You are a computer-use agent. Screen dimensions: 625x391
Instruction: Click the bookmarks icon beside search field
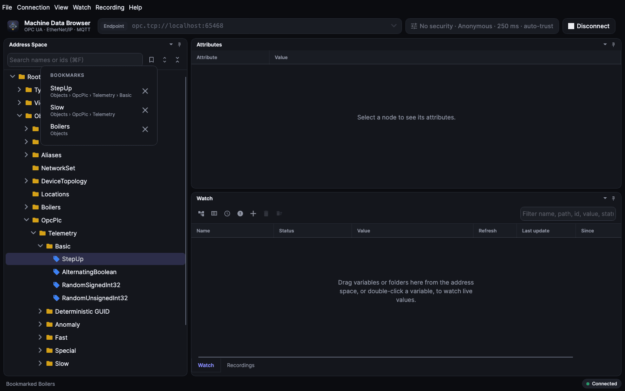click(151, 60)
